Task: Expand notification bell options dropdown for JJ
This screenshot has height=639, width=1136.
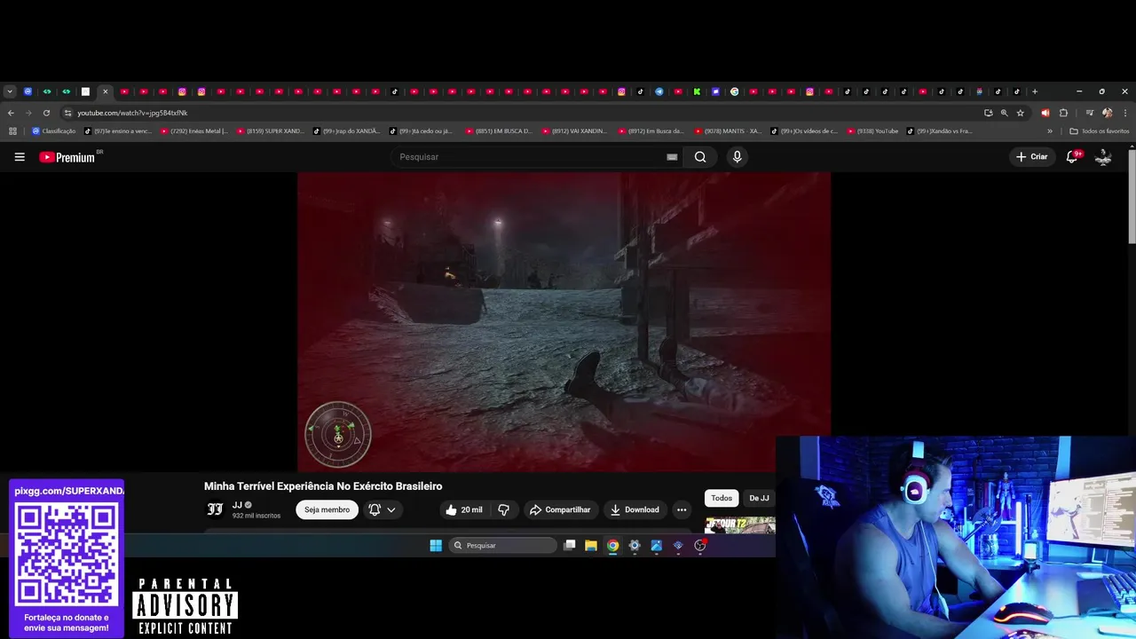Action: point(382,509)
